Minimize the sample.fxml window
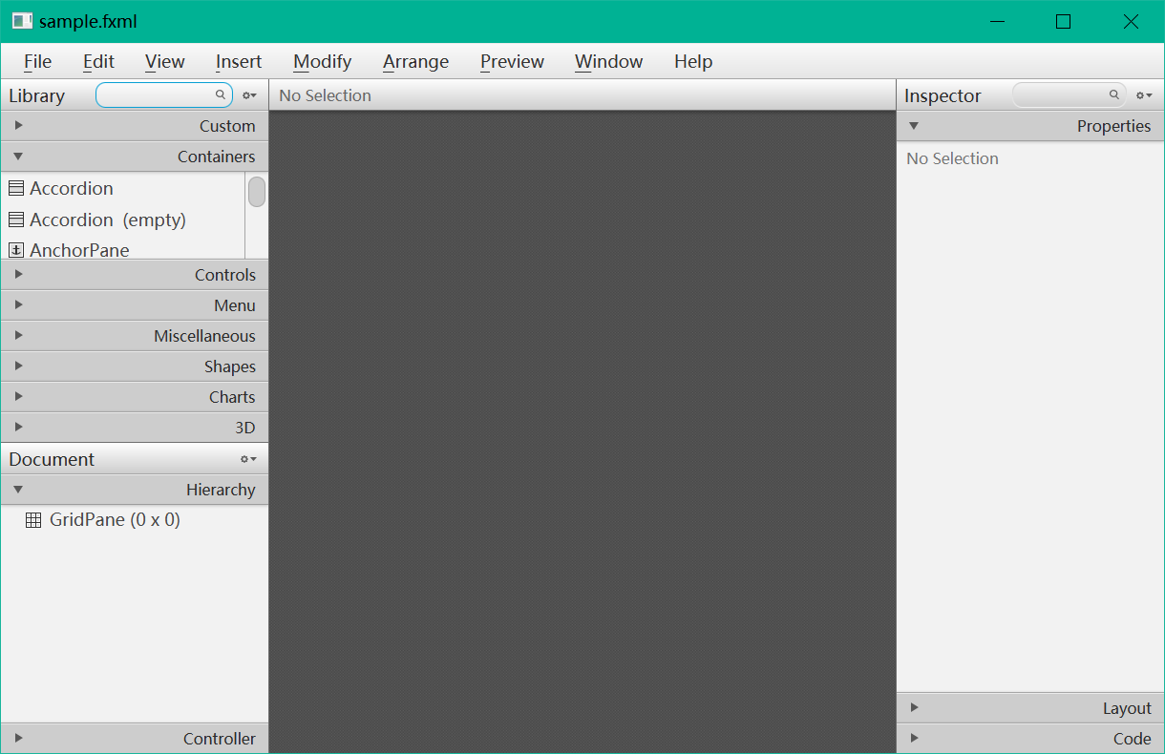Screen dimensions: 1165x754 997,21
